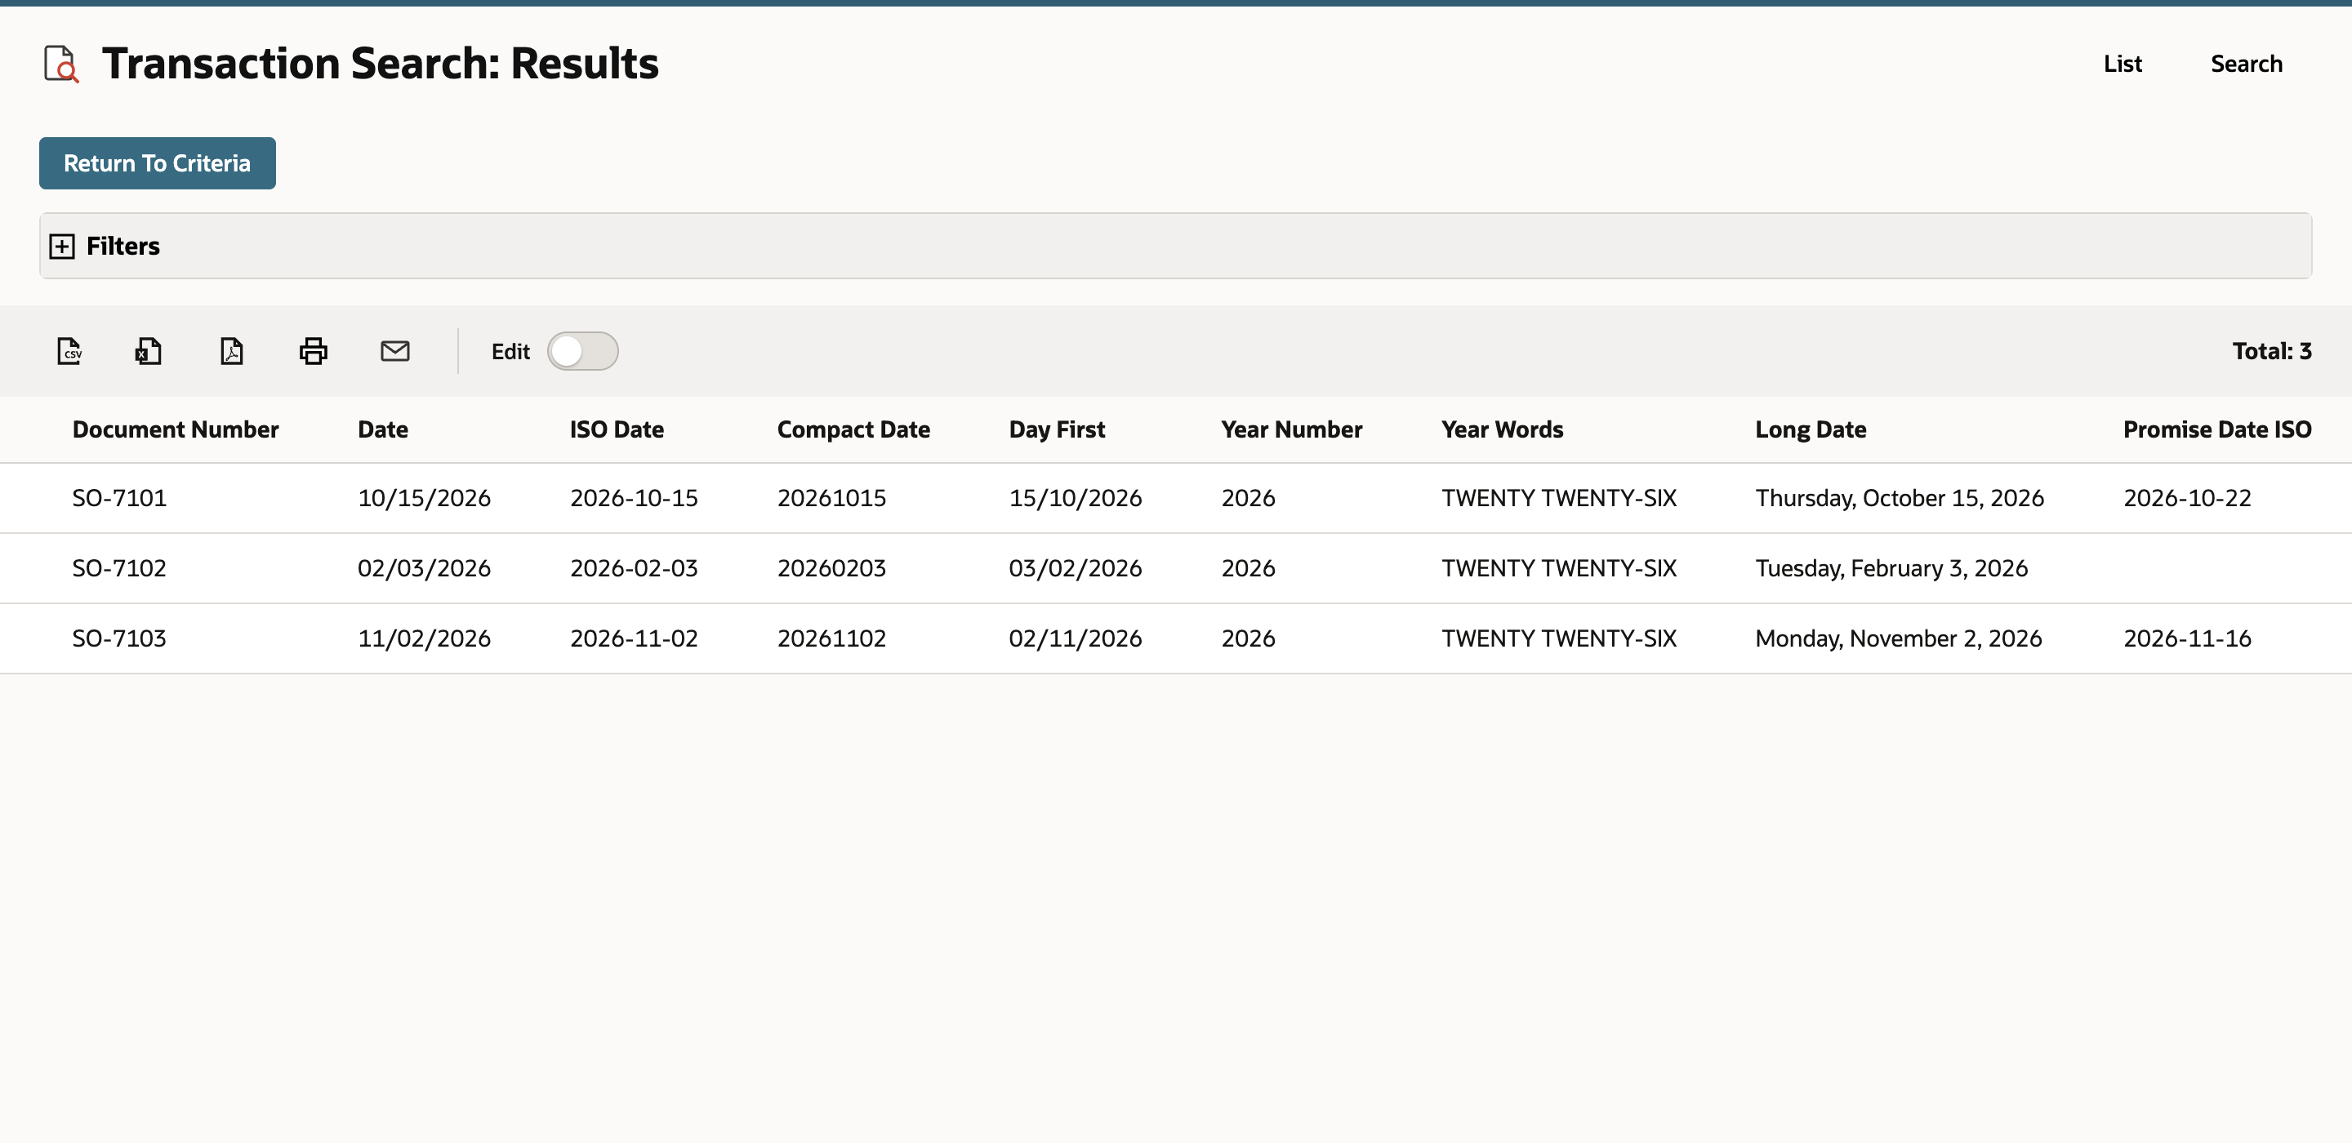2352x1143 pixels.
Task: Click day-first value 03/02/2026
Action: click(x=1075, y=568)
